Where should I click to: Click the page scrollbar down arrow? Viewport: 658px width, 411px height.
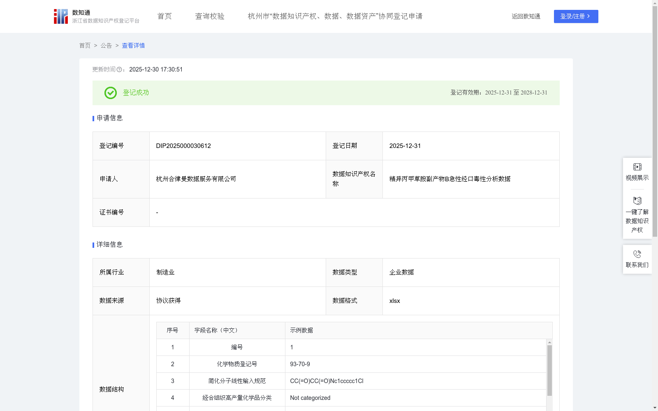(x=655, y=408)
